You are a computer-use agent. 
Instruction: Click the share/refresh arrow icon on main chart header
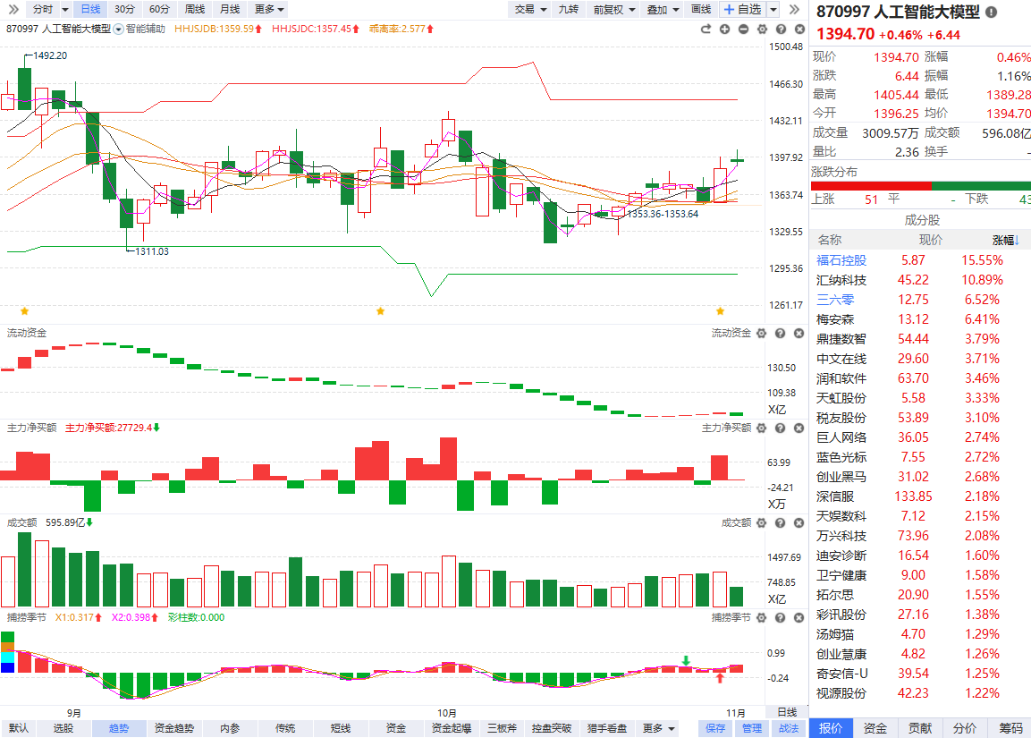tap(706, 29)
